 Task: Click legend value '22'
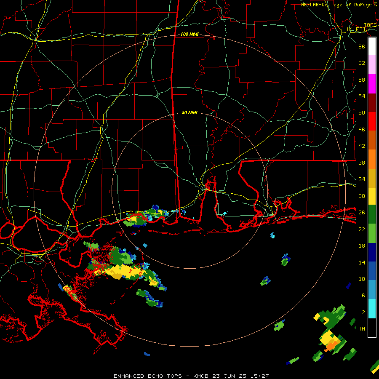pyautogui.click(x=362, y=229)
